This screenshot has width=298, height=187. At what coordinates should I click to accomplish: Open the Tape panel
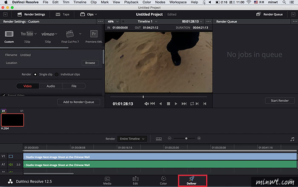[63, 14]
